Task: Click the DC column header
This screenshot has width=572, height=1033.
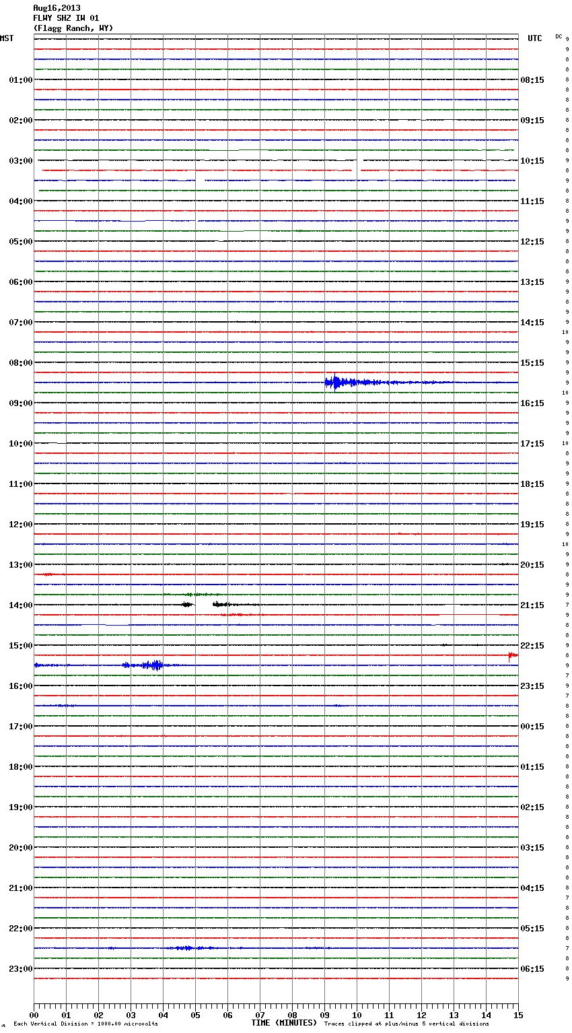Action: (x=559, y=36)
